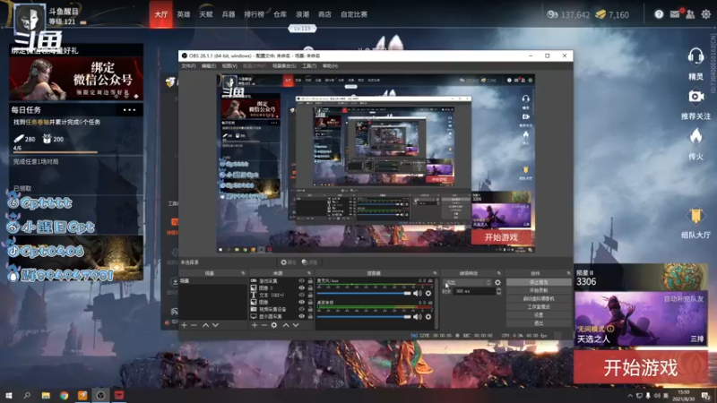Screen dimensions: 717x403
Task: Toggle visibility of 游戏采集 source
Action: tap(301, 281)
